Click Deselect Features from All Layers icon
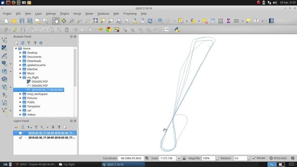Screen dimensions: 297x167 pos(205,21)
